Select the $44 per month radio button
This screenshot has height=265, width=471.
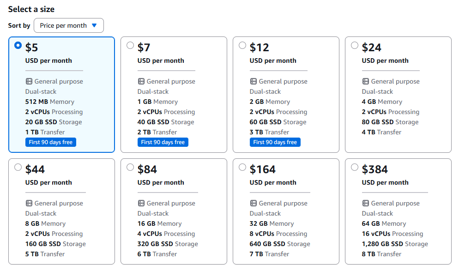[18, 167]
